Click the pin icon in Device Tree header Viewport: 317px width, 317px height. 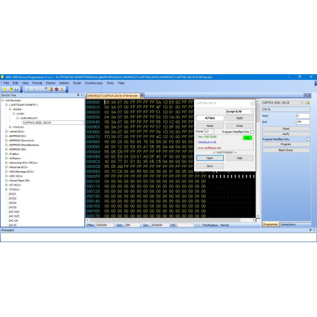78,95
